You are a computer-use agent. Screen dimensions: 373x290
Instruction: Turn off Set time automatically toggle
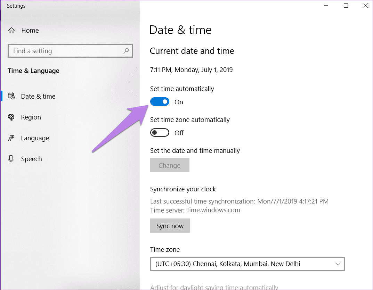[160, 102]
